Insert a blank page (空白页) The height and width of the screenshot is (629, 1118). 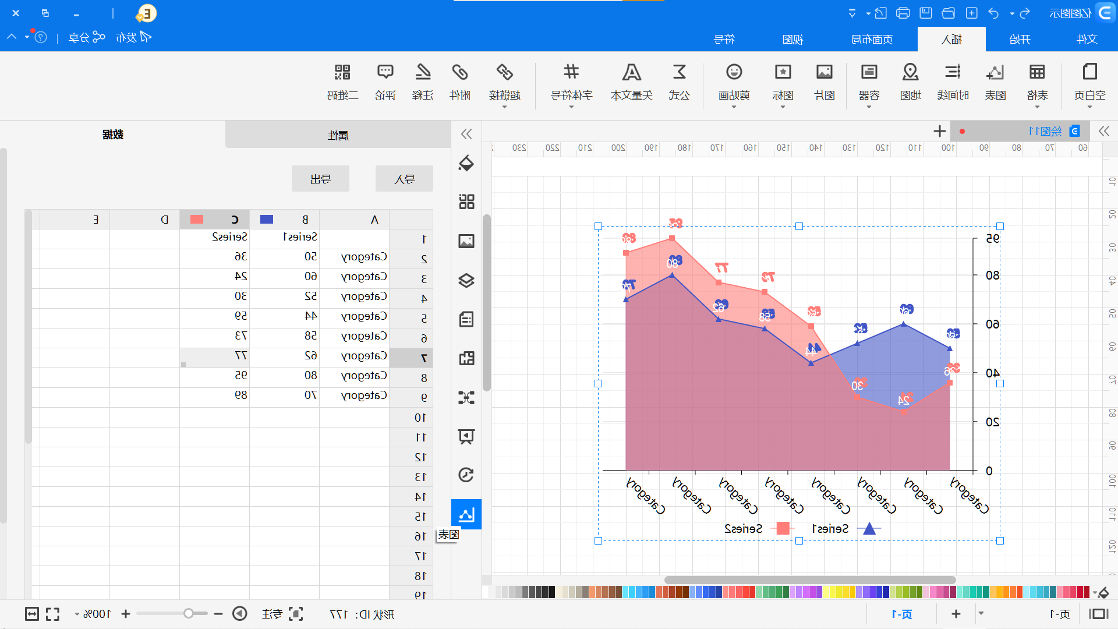click(1089, 82)
